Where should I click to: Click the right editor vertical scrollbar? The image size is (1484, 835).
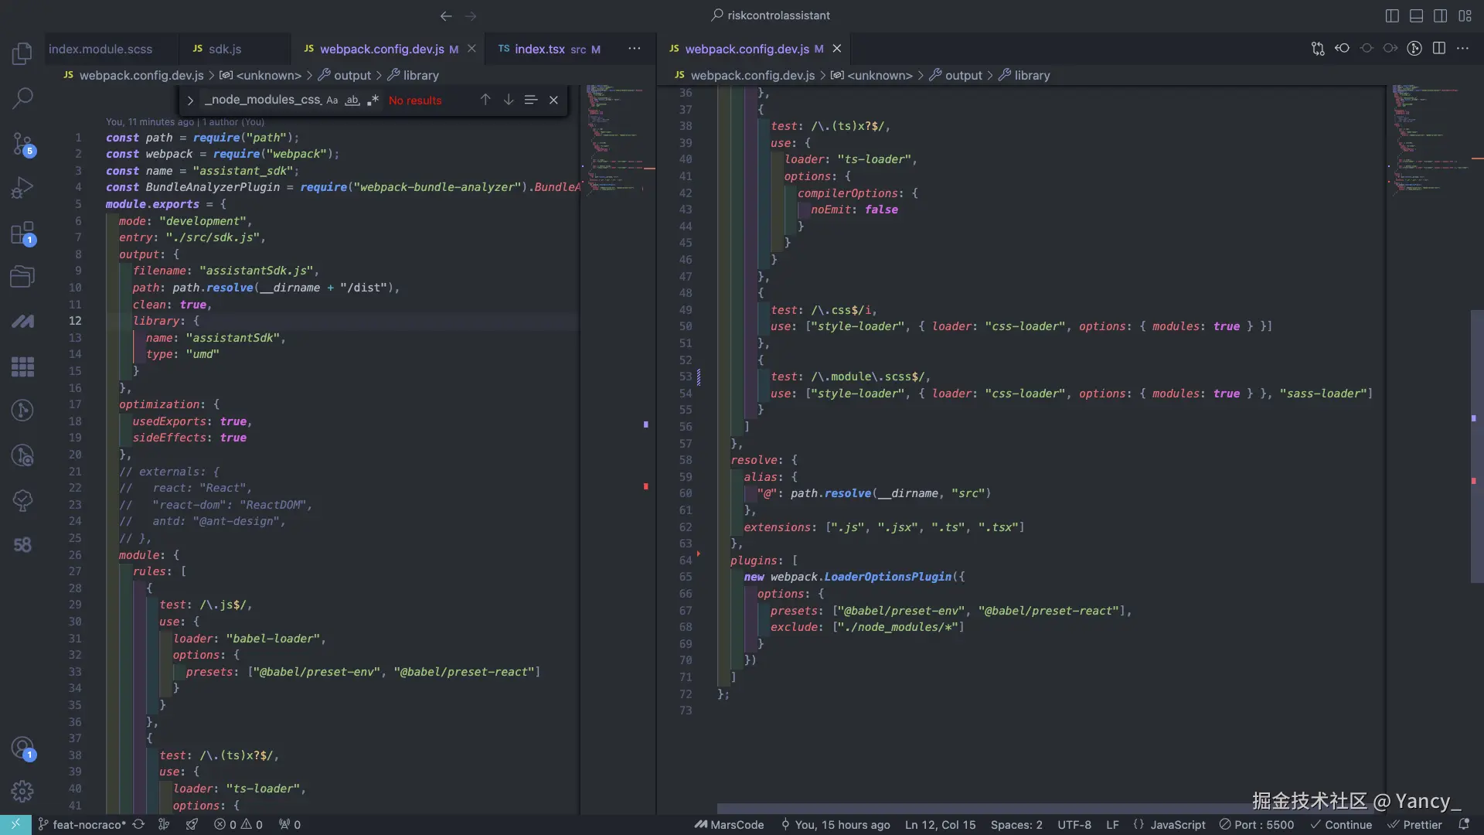pyautogui.click(x=1476, y=446)
